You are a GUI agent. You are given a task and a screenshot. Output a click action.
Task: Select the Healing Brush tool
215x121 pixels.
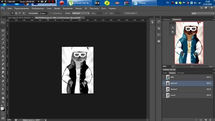point(3,47)
